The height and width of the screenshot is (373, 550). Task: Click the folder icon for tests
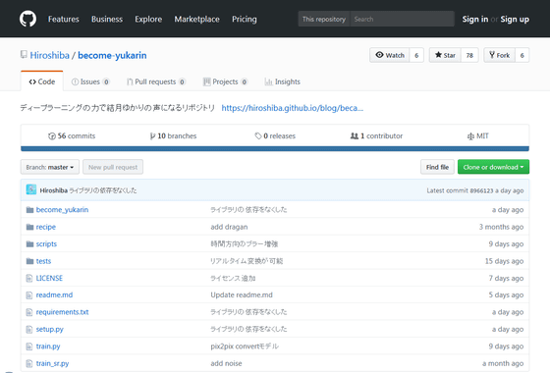tap(29, 261)
